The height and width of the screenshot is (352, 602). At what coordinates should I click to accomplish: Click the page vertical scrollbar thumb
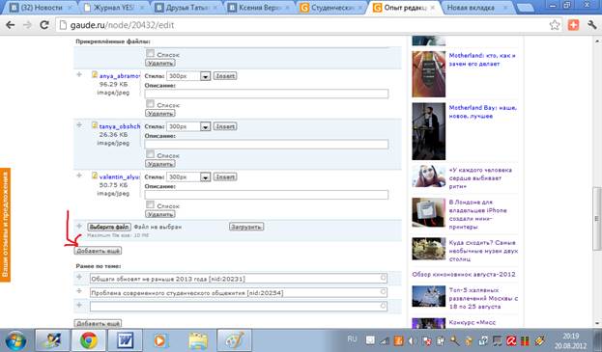596,218
